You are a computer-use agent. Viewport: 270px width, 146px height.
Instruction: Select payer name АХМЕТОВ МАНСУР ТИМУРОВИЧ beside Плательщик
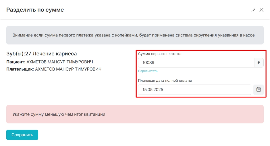tap(68, 69)
